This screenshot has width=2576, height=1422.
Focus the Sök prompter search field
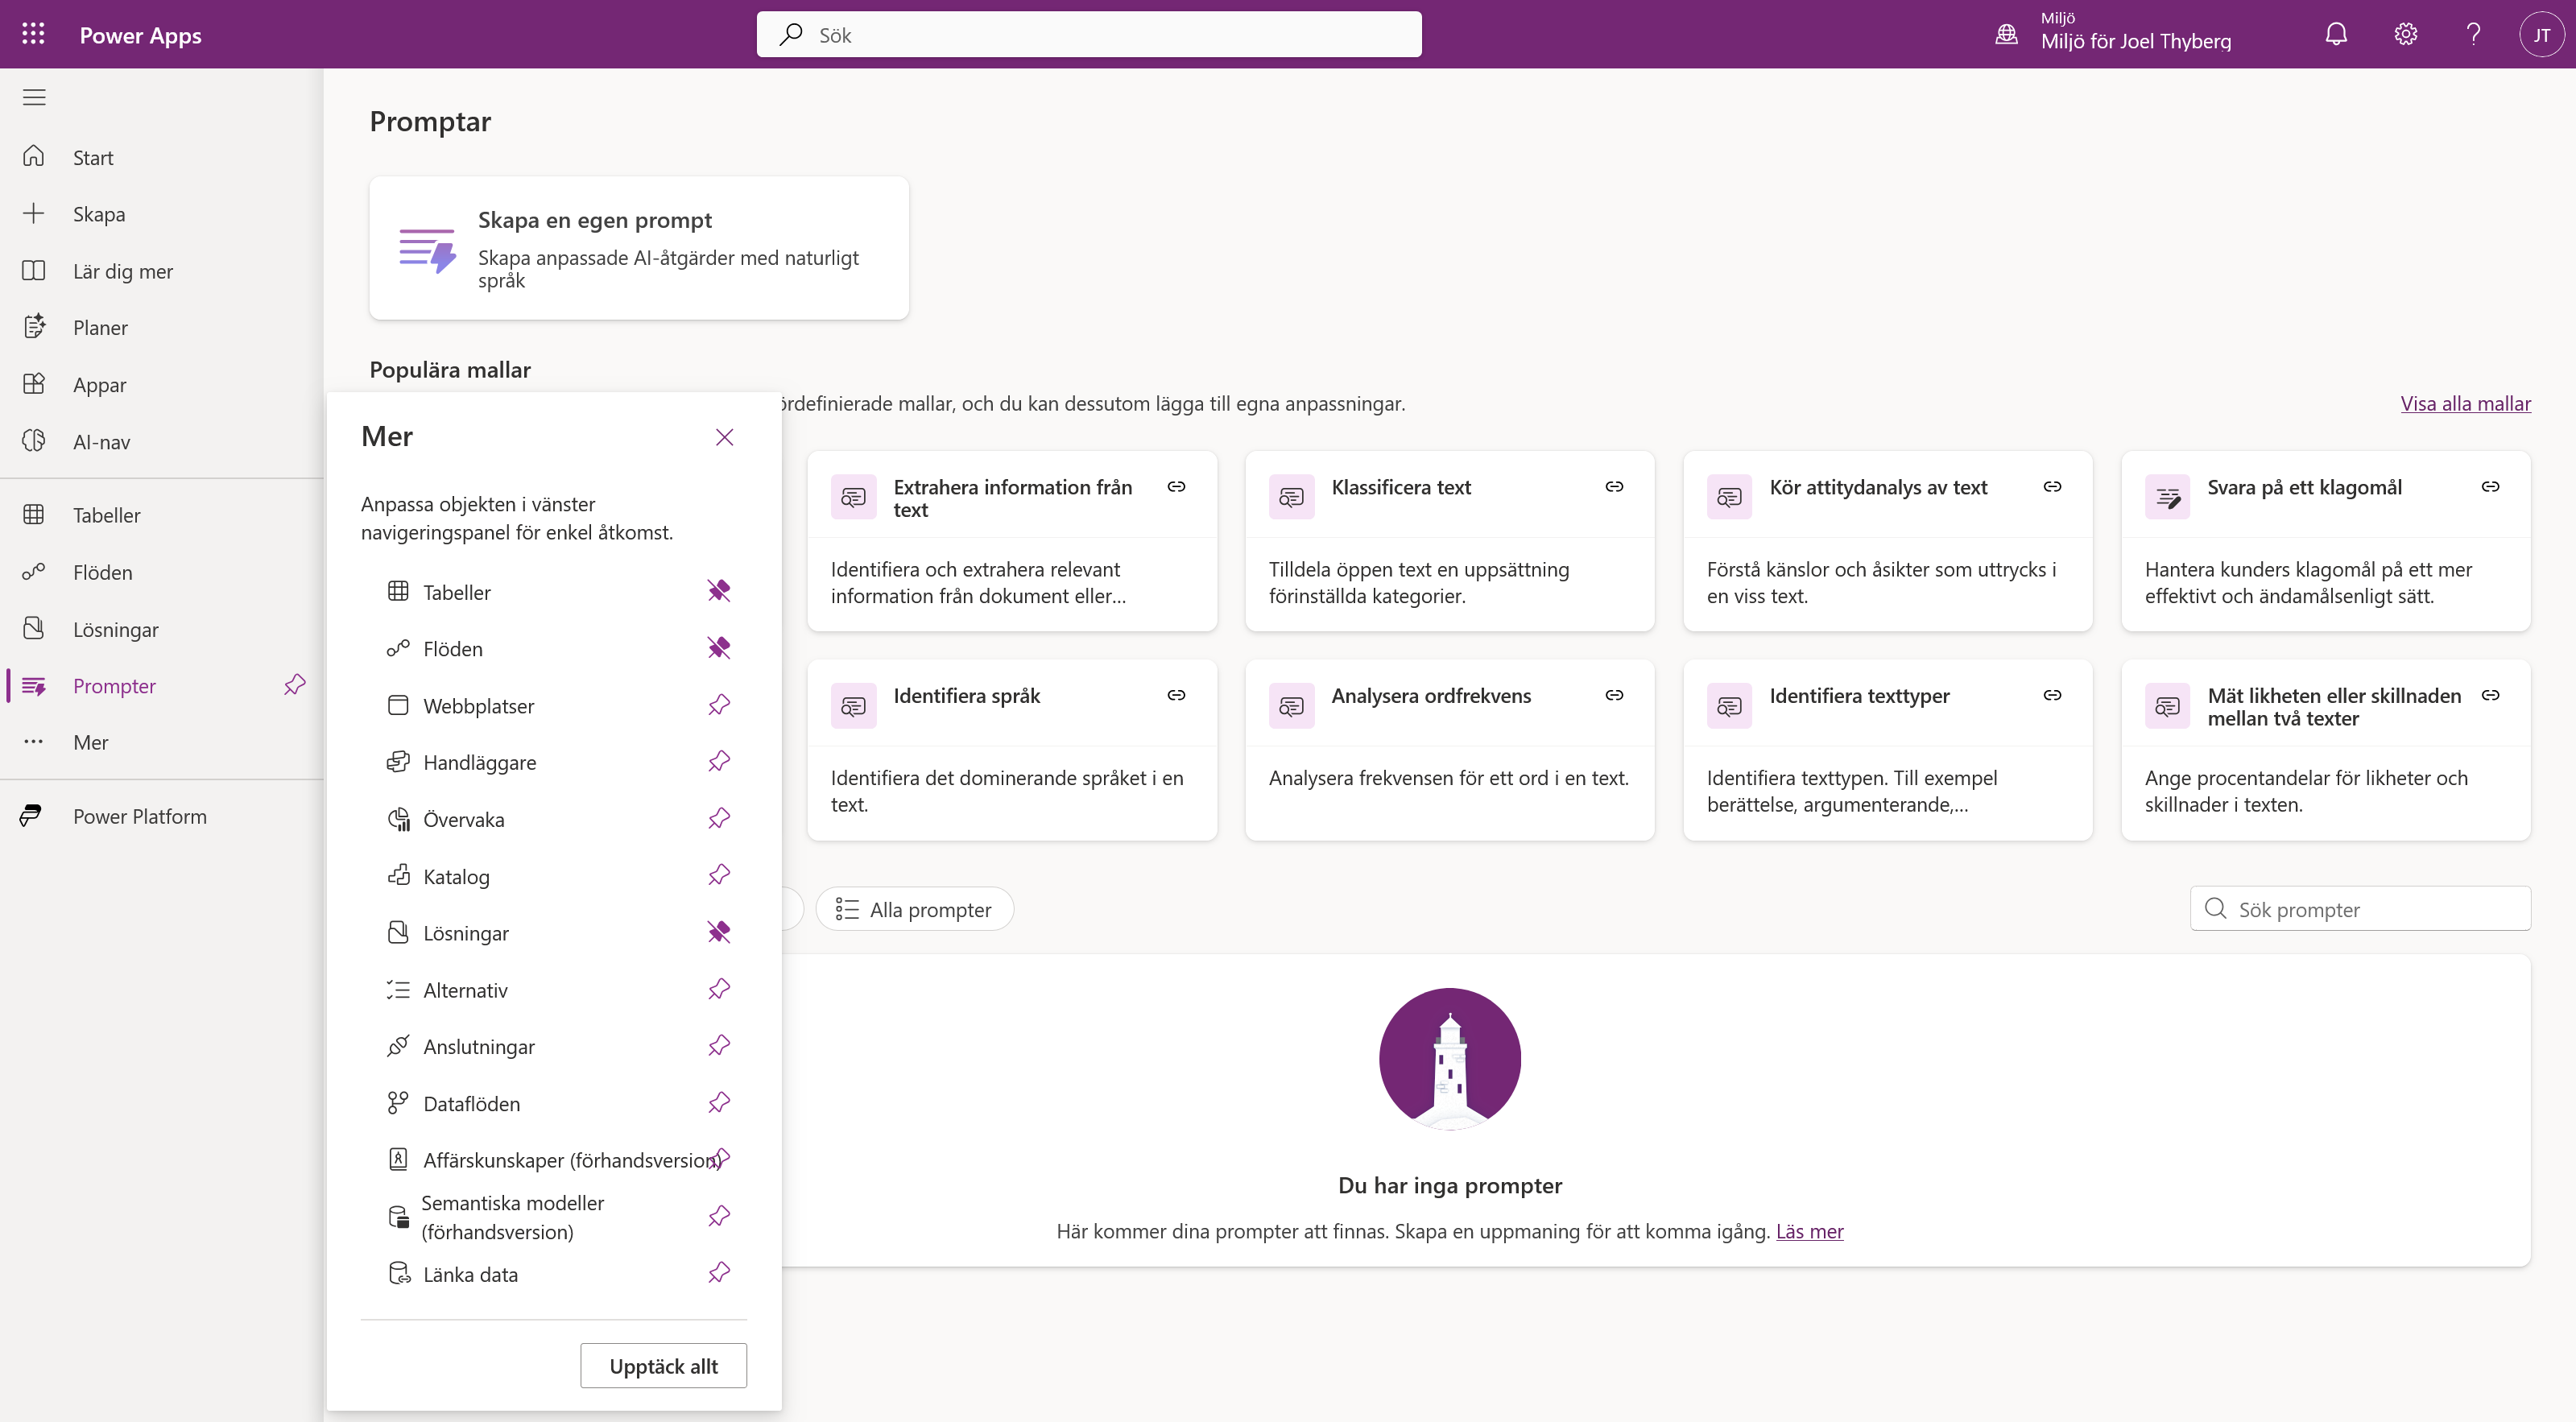pyautogui.click(x=2360, y=909)
